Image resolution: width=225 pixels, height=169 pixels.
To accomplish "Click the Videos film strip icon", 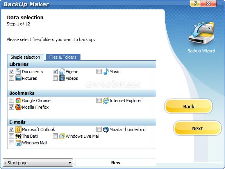I will (x=62, y=78).
